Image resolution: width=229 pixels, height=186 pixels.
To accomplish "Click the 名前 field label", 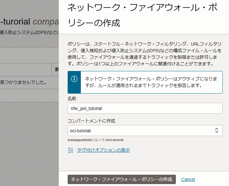I will pyautogui.click(x=72, y=99).
